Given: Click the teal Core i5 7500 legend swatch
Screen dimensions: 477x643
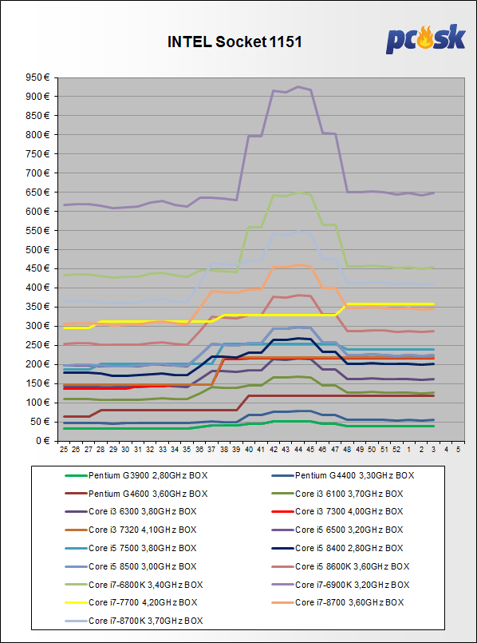Looking at the screenshot, I should (x=76, y=548).
